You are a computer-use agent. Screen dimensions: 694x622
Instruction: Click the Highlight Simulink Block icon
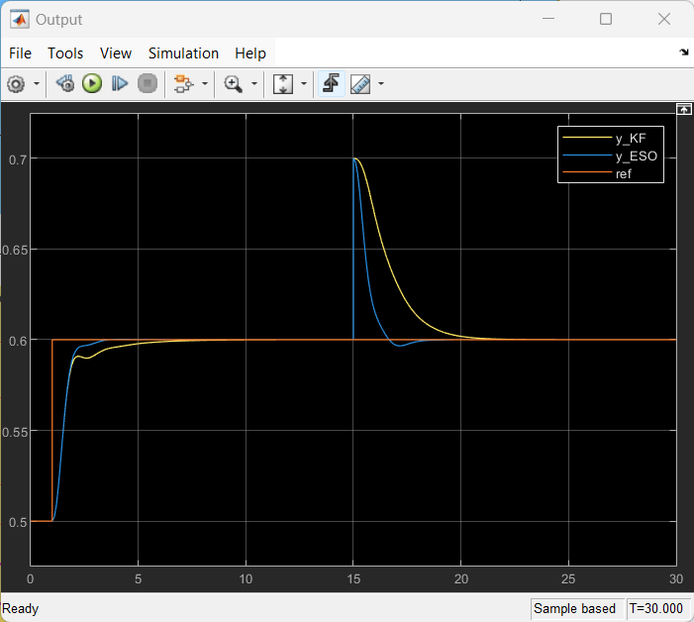pyautogui.click(x=182, y=84)
